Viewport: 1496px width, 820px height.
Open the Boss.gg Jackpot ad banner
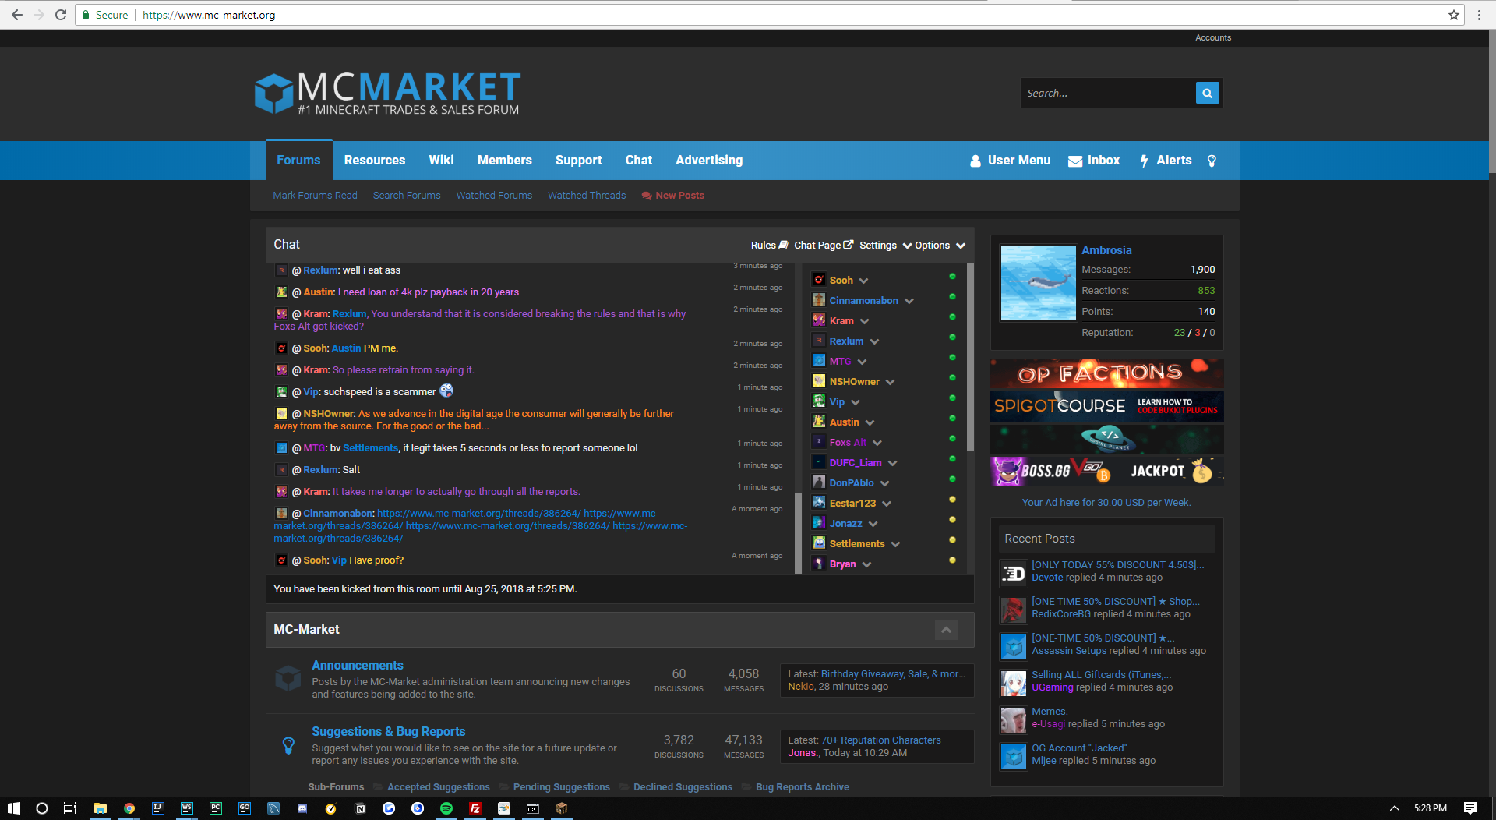(x=1106, y=471)
